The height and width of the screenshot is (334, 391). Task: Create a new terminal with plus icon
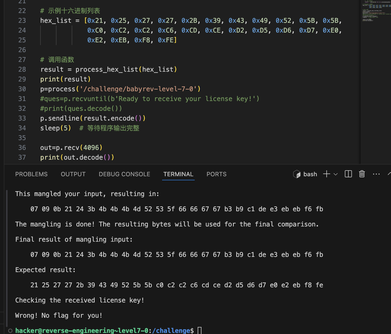tap(327, 174)
